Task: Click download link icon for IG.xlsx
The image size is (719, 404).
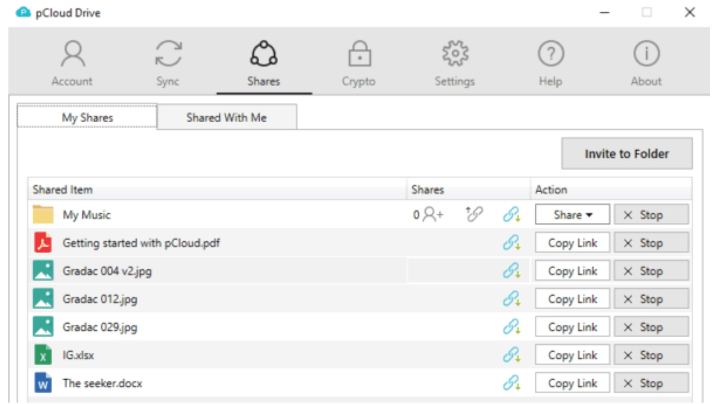Action: pyautogui.click(x=512, y=355)
